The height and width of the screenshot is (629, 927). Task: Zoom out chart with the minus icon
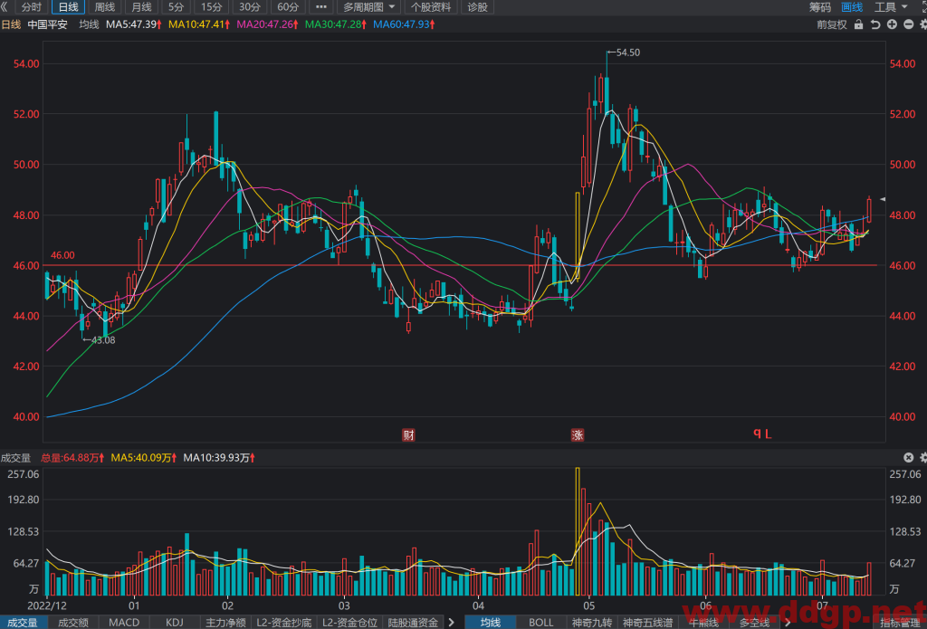pyautogui.click(x=909, y=24)
